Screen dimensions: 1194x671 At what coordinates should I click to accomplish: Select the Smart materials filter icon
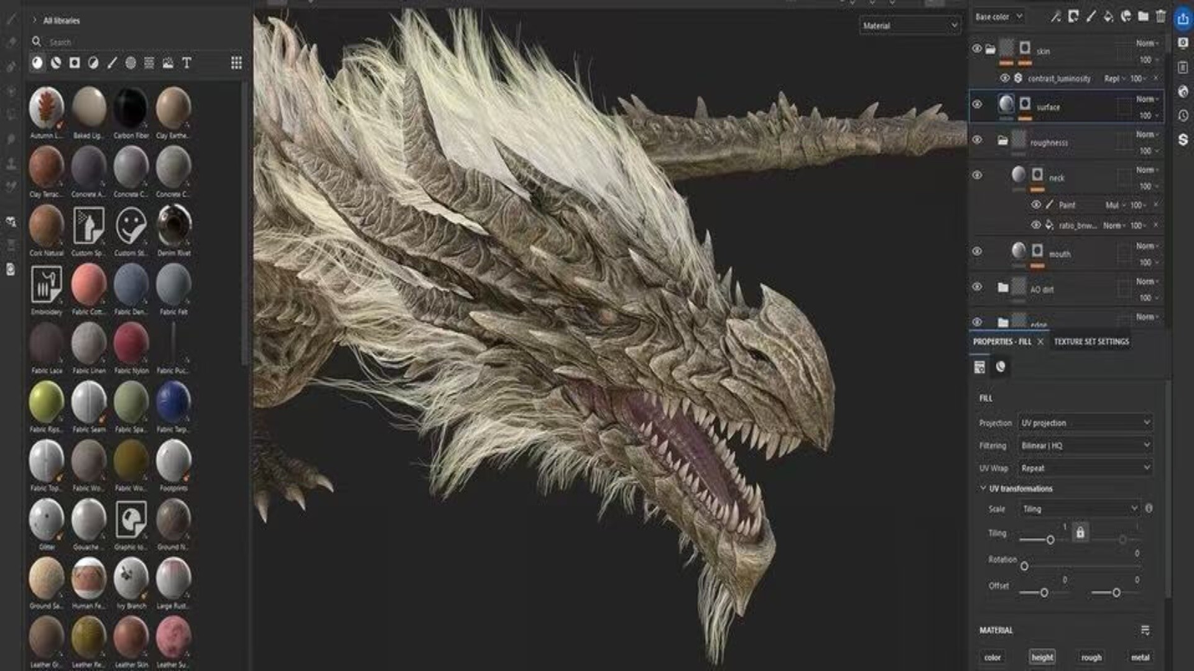click(56, 63)
